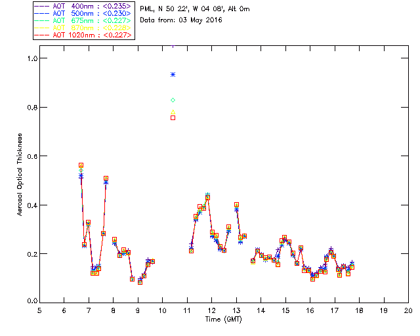
Task: Click the PML station location text
Action: pos(195,9)
